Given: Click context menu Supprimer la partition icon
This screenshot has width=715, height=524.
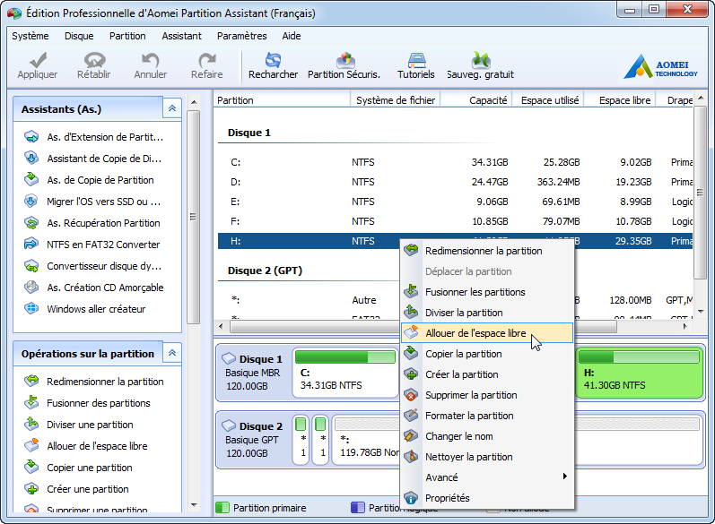Looking at the screenshot, I should pos(411,395).
